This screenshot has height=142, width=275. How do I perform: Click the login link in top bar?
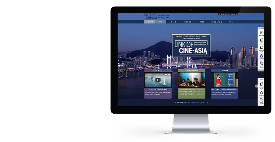click(221, 15)
